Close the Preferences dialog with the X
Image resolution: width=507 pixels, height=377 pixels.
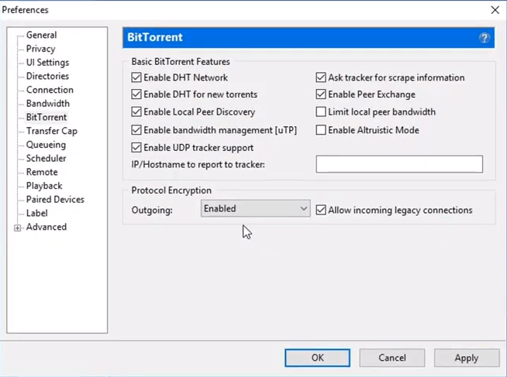coord(495,10)
